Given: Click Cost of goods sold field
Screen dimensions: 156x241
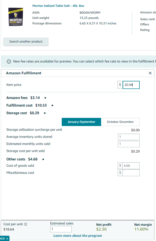Looking at the screenshot, I should pyautogui.click(x=131, y=166).
